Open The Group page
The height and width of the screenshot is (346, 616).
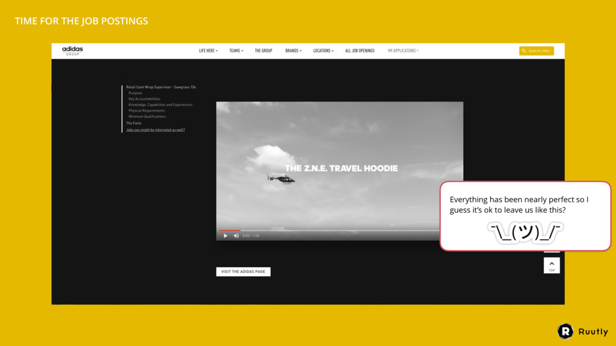tap(263, 50)
